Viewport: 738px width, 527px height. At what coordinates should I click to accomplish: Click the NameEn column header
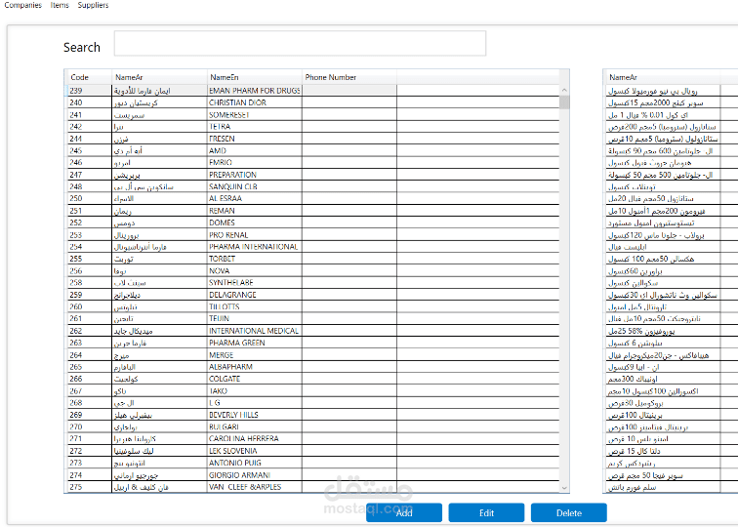[255, 77]
